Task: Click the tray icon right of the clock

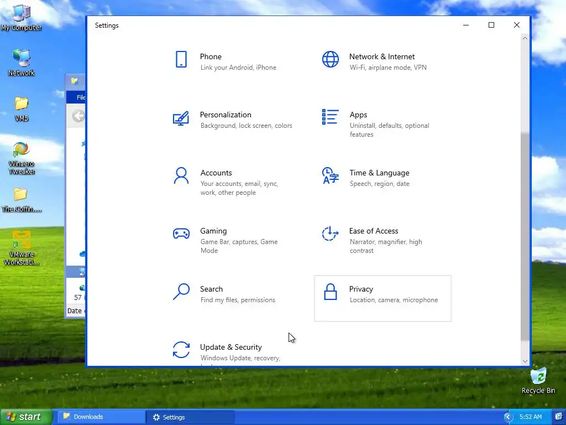Action: tap(559, 417)
